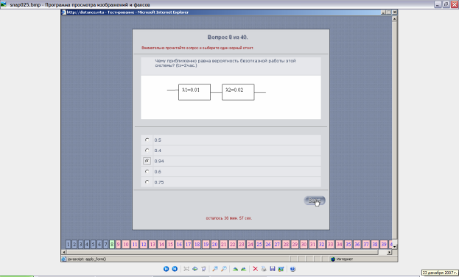Click the 'javascript: apply_form()' status bar text
Screen dimensions: 459x277
(87, 259)
